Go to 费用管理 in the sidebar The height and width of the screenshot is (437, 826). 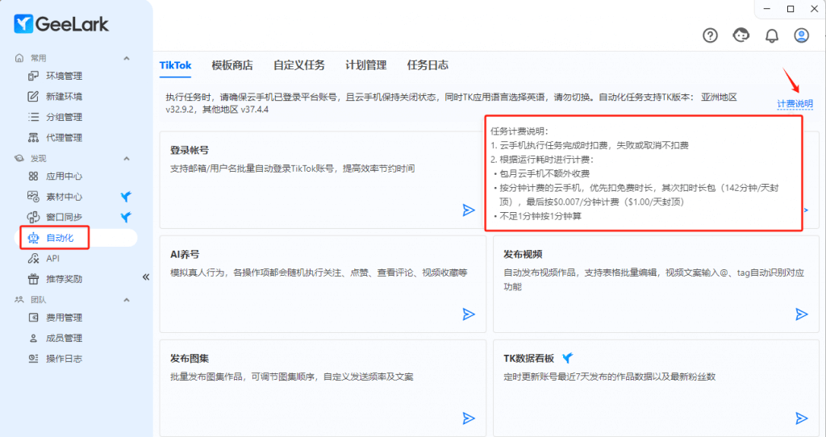coord(64,318)
